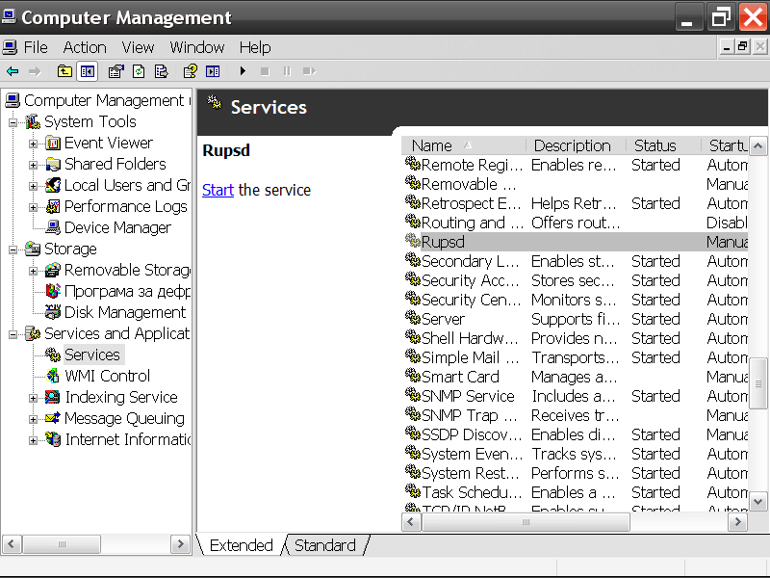Select the Routing and Remote Access service
770x578 pixels.
coord(576,223)
